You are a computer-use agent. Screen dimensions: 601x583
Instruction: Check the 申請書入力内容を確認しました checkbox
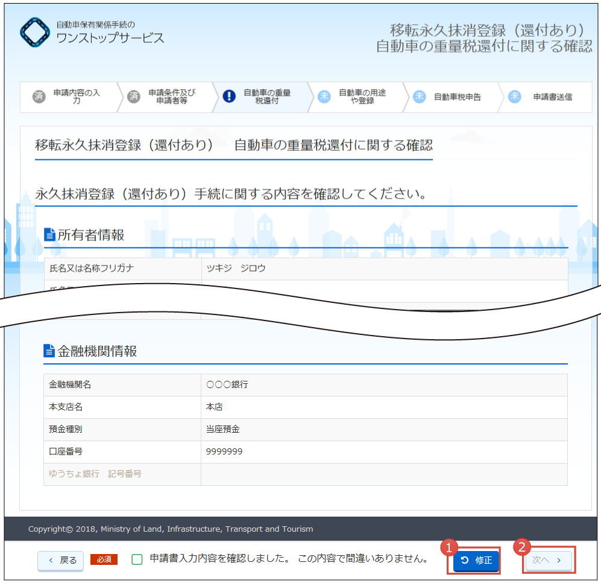(x=137, y=559)
